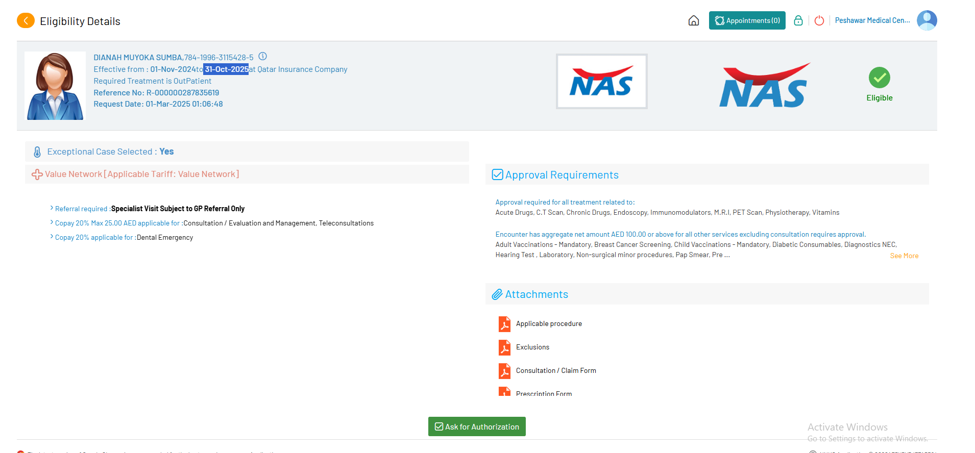
Task: Click Reference No R-000000287835619 text
Action: [x=156, y=92]
